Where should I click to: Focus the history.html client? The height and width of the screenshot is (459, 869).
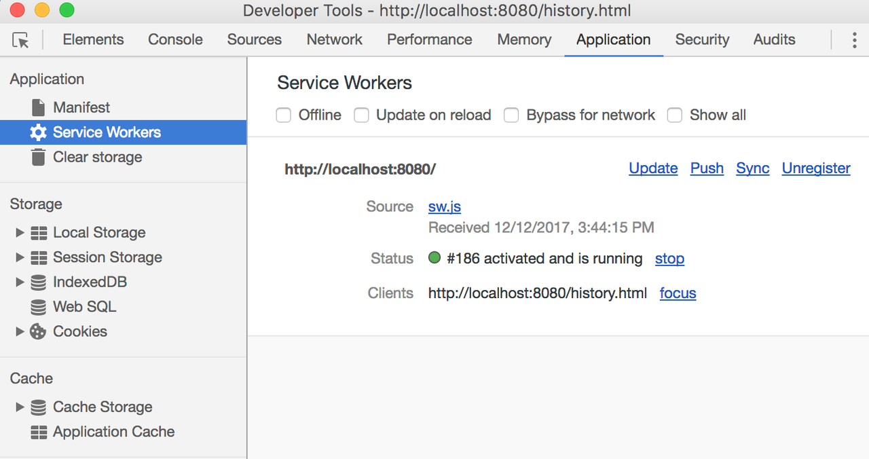click(x=678, y=293)
